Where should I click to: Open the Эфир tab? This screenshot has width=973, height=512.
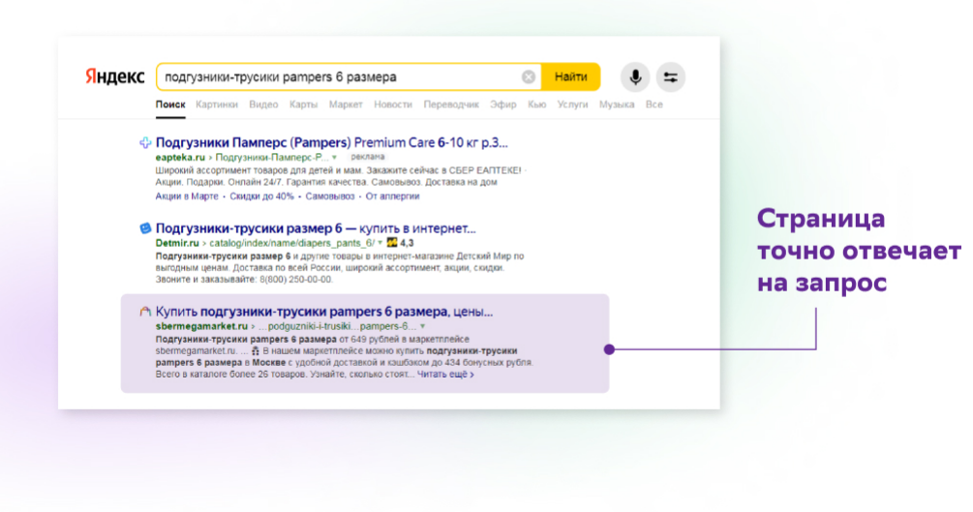[x=503, y=105]
